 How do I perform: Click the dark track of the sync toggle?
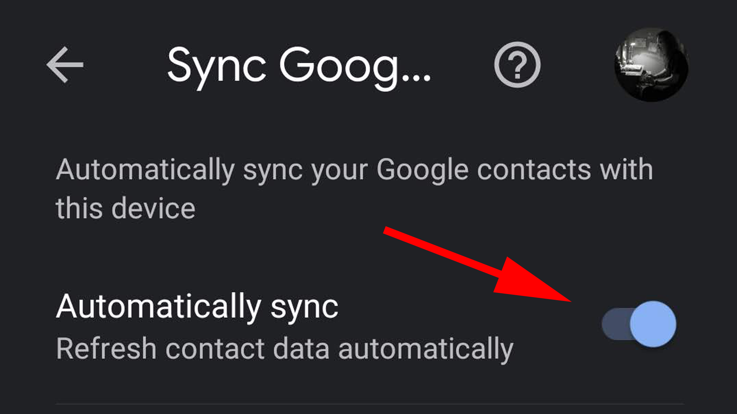(615, 324)
